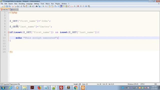The height and width of the screenshot is (90, 160).
Task: Click line number 12 in margin
Action: 4,43
